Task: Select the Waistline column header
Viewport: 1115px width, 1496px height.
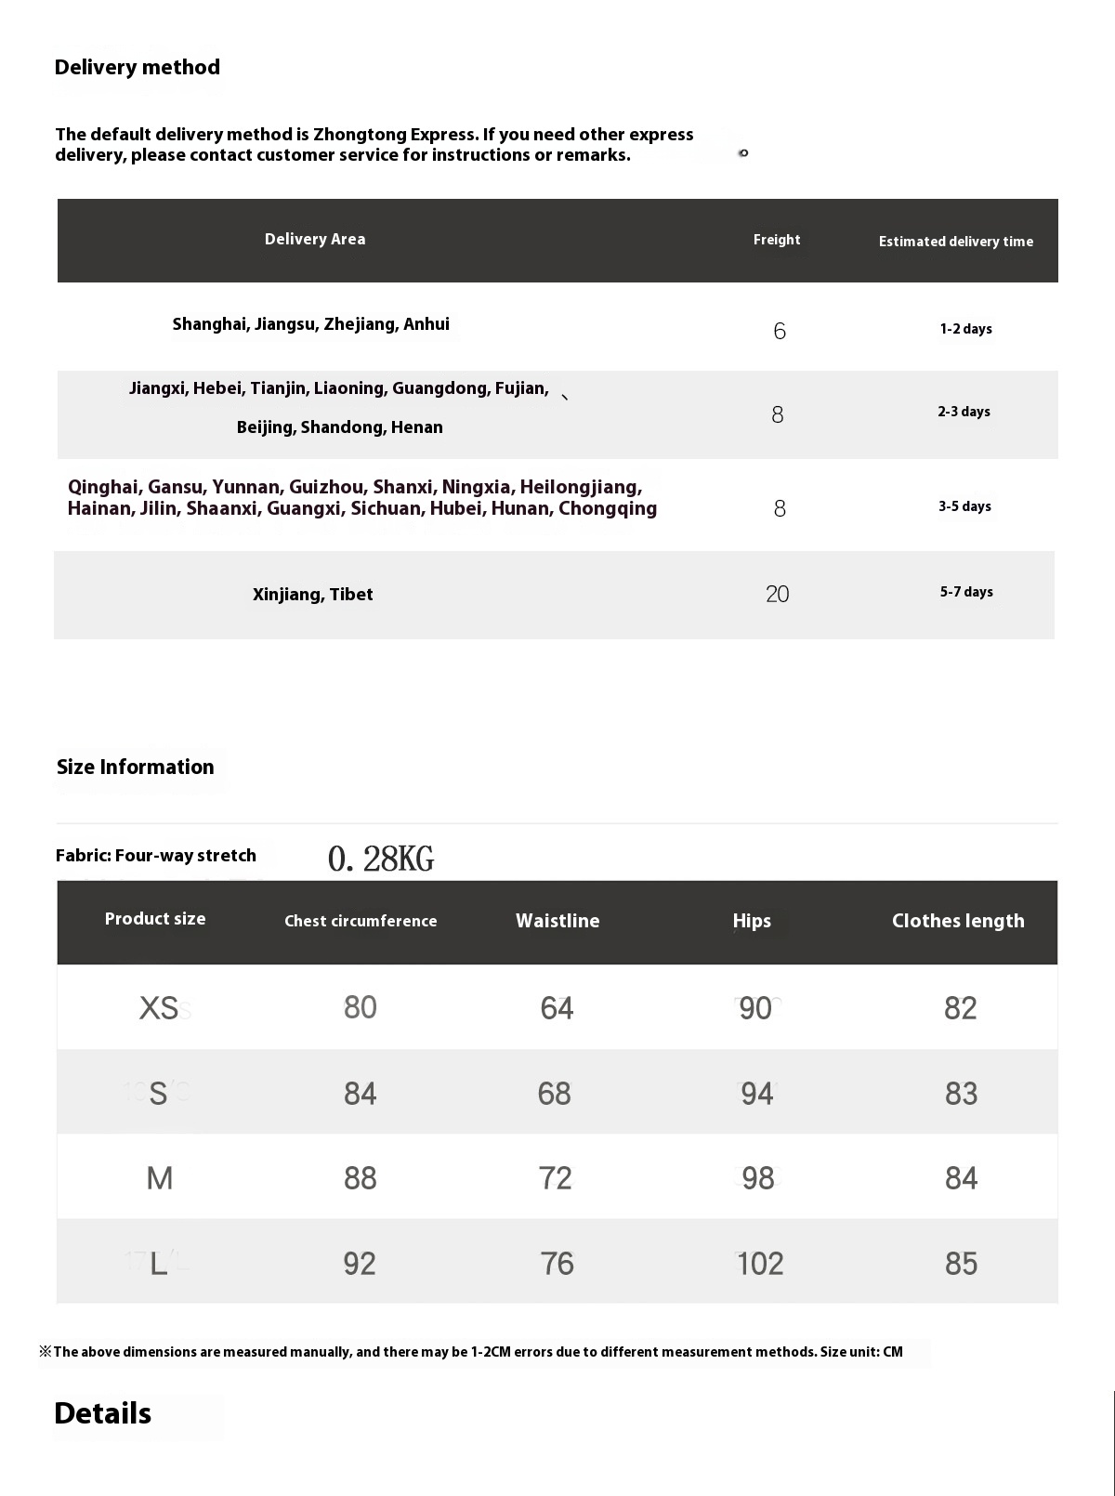Action: tap(557, 921)
